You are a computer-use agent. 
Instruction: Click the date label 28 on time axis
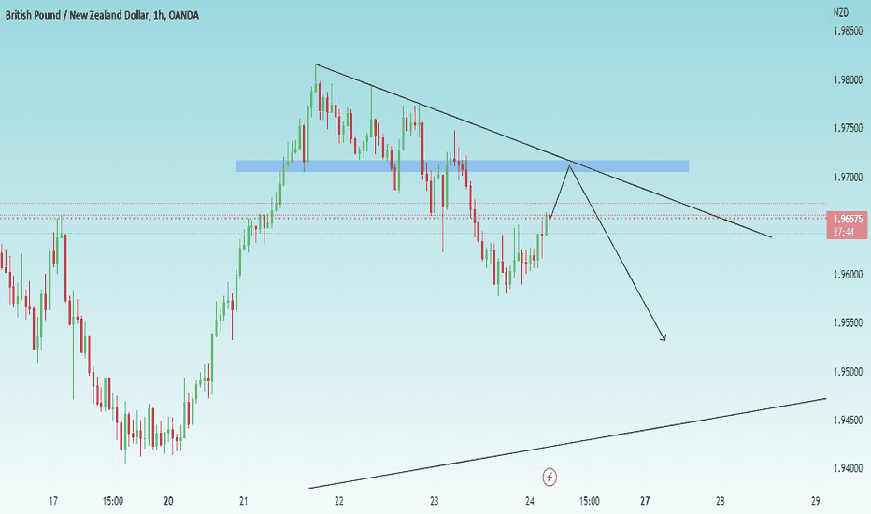coord(720,501)
